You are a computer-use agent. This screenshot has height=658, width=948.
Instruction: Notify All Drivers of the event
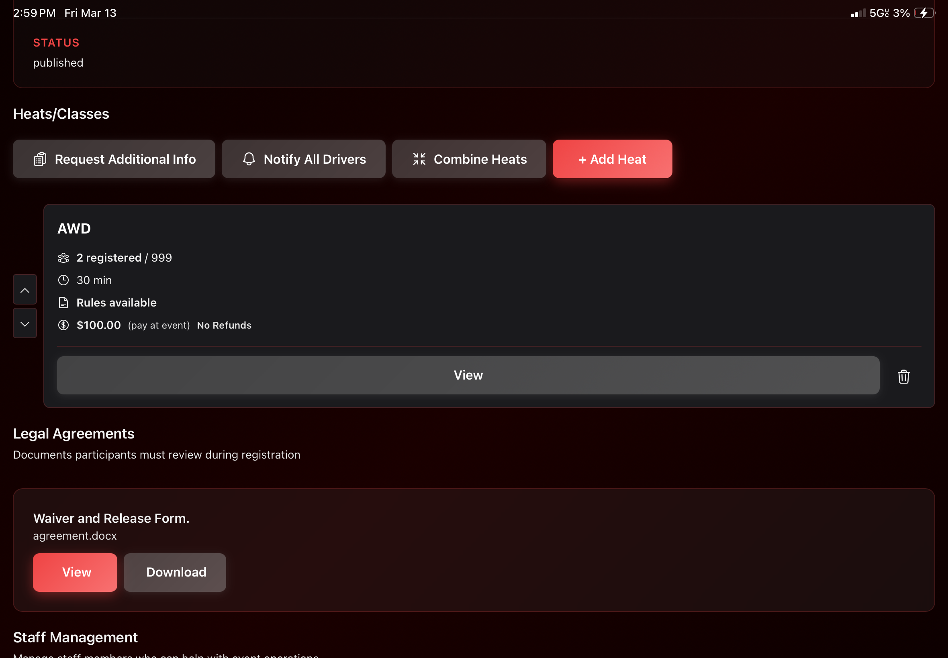point(303,159)
